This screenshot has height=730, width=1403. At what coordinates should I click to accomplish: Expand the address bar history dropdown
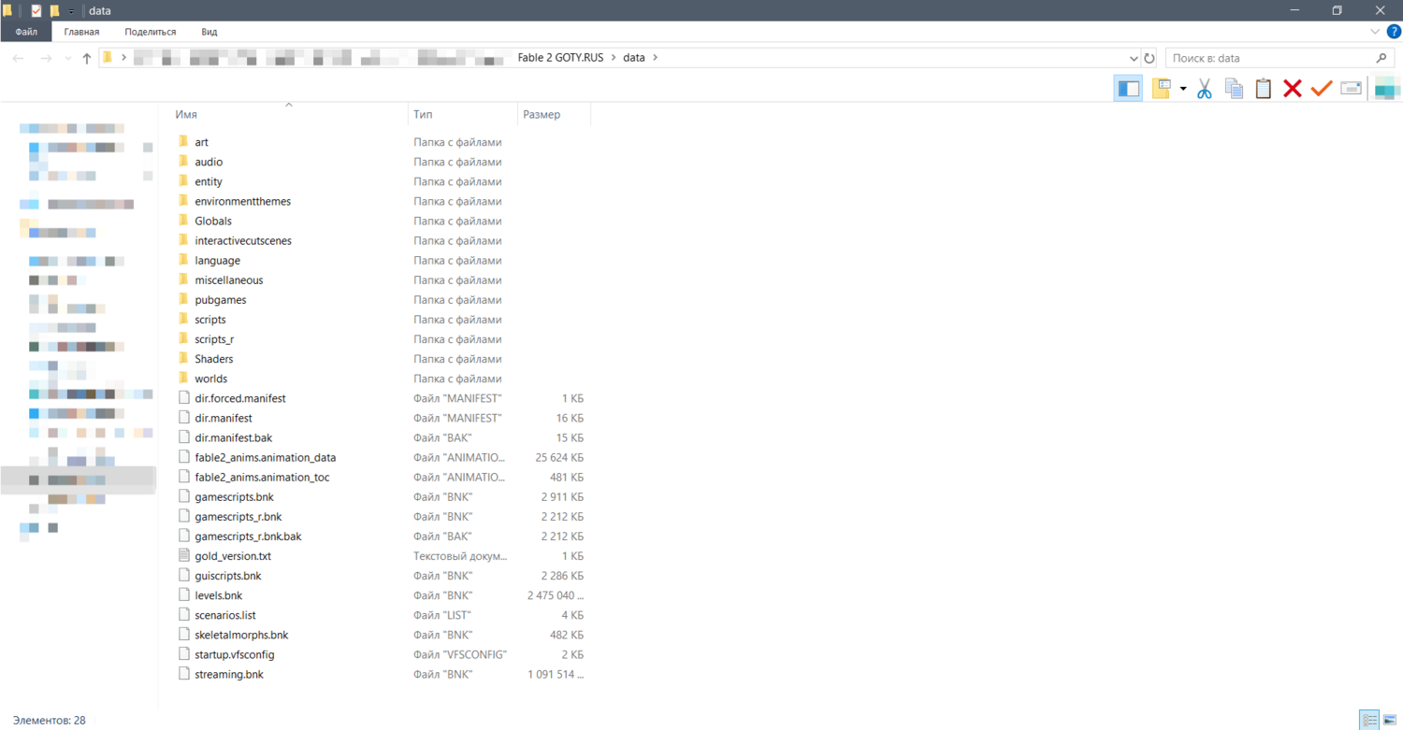pyautogui.click(x=1134, y=58)
